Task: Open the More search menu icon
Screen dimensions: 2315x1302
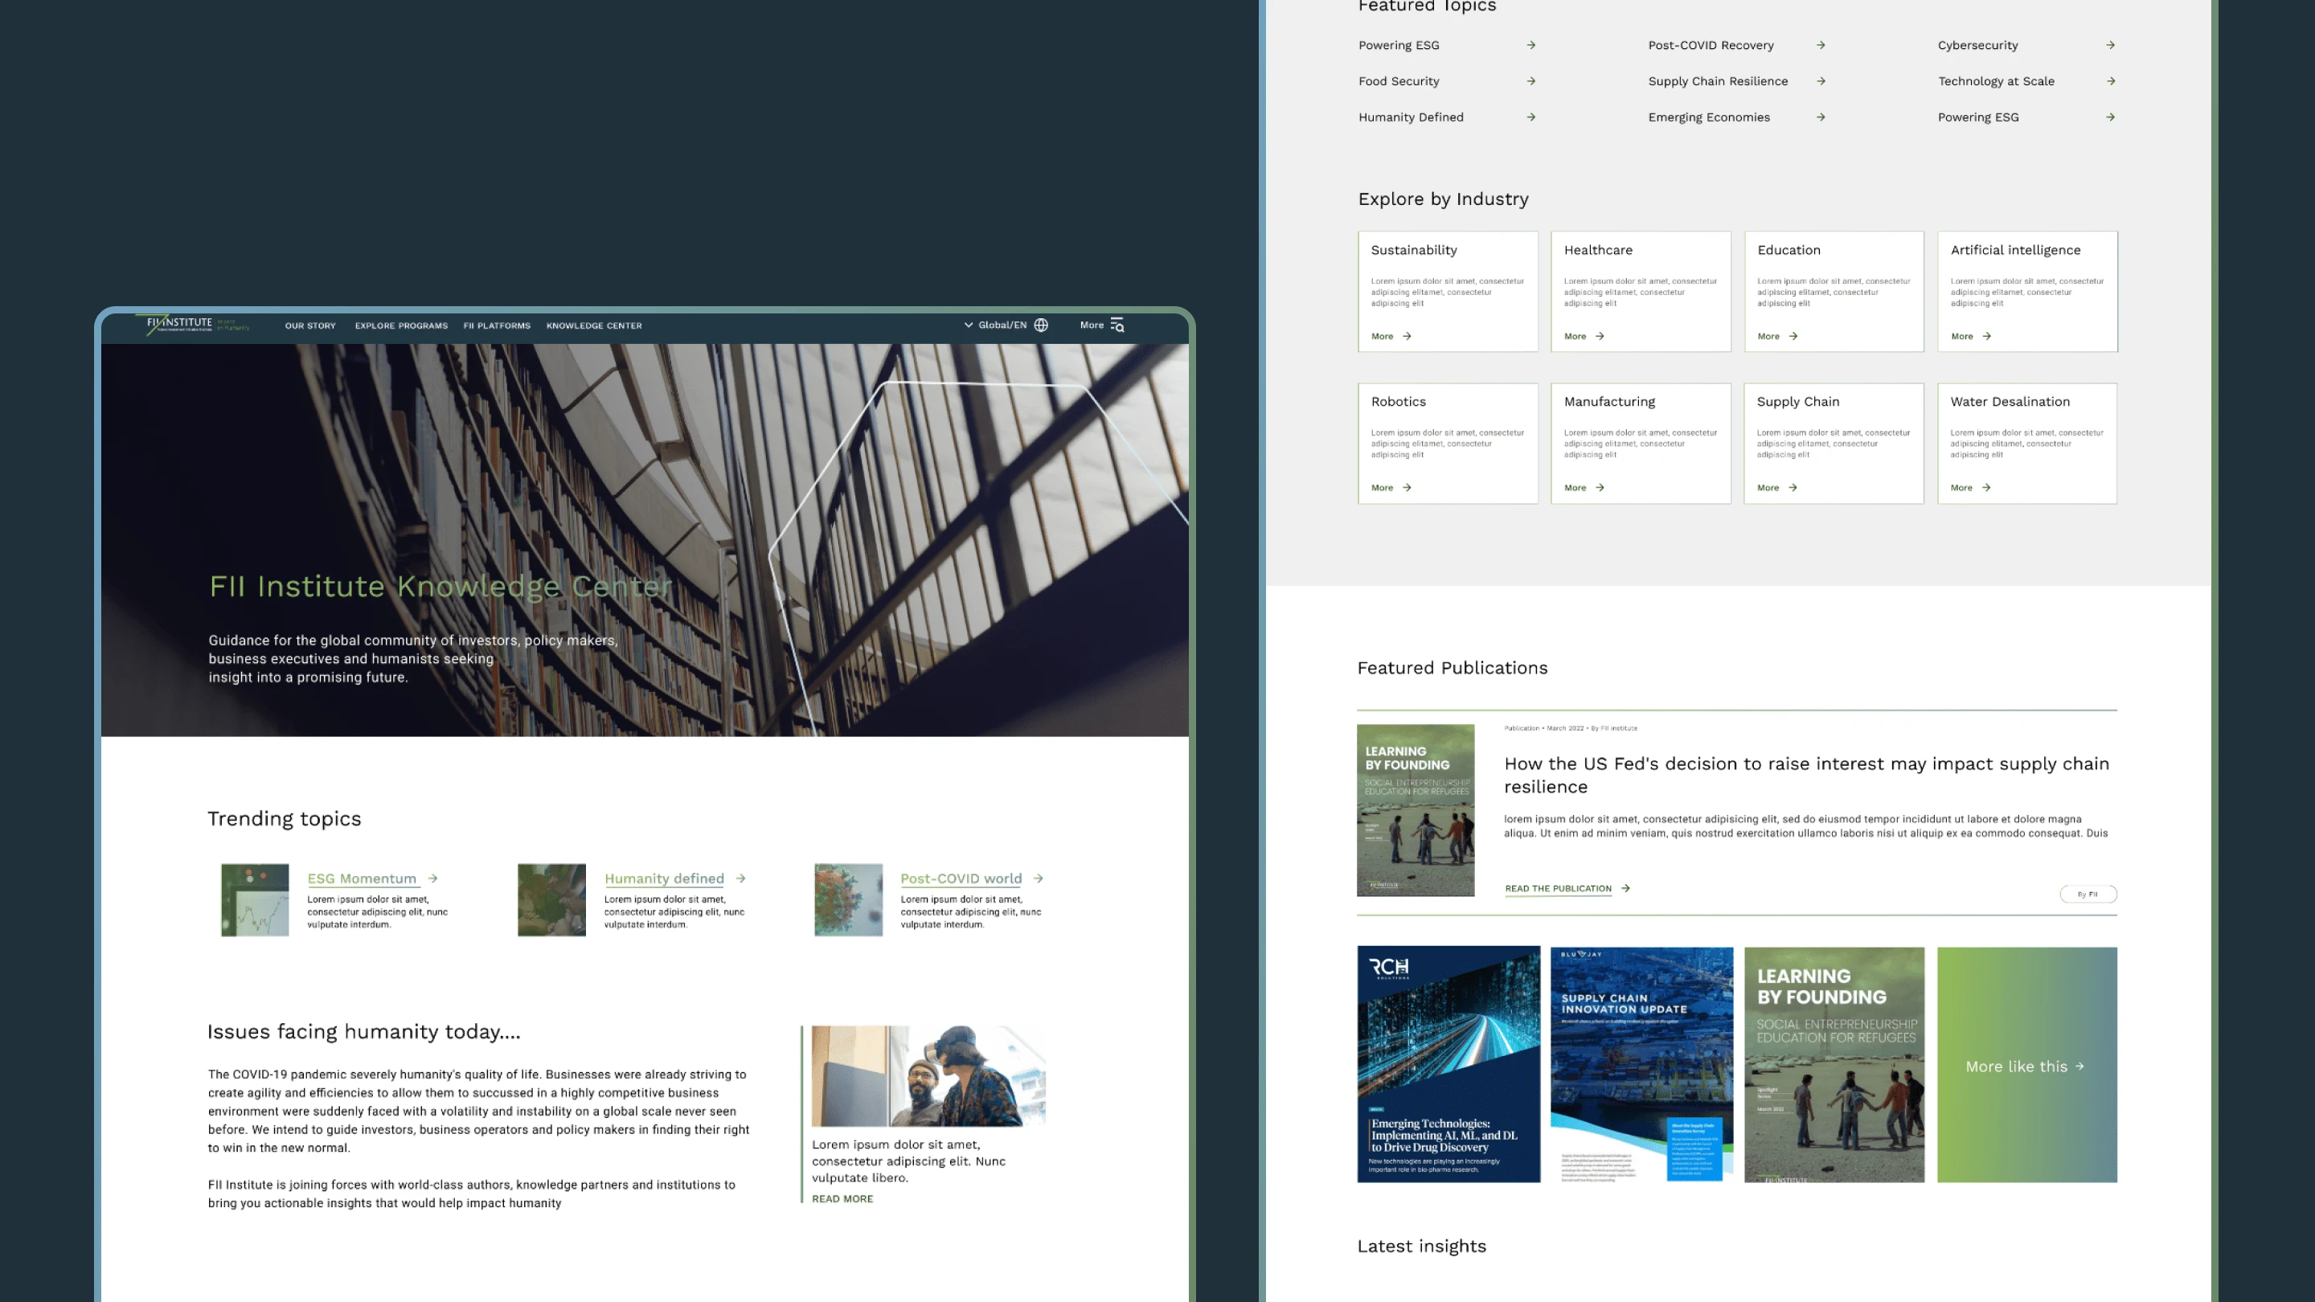Action: pos(1117,325)
